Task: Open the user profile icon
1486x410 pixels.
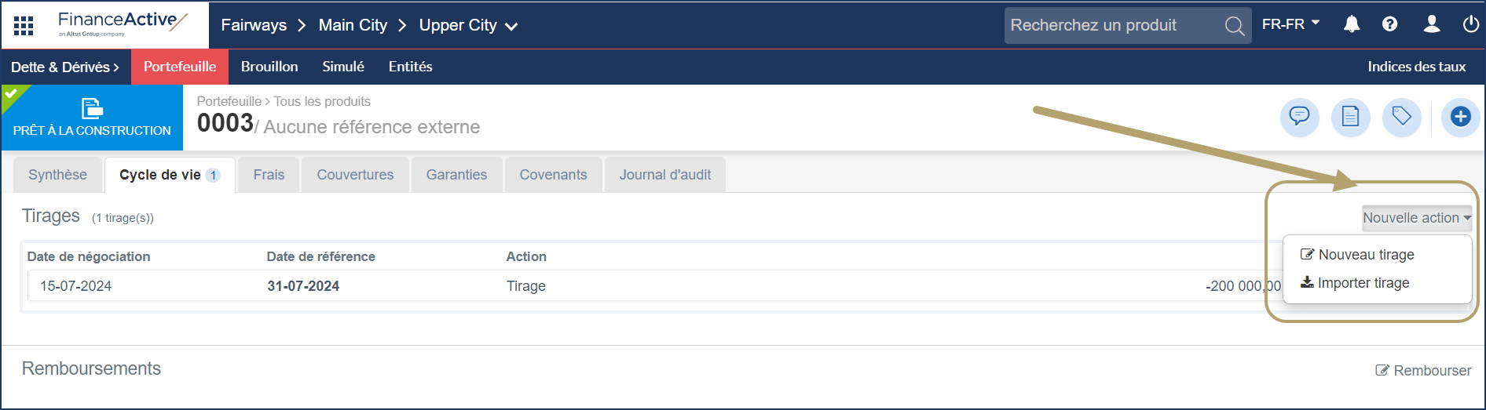Action: tap(1431, 24)
